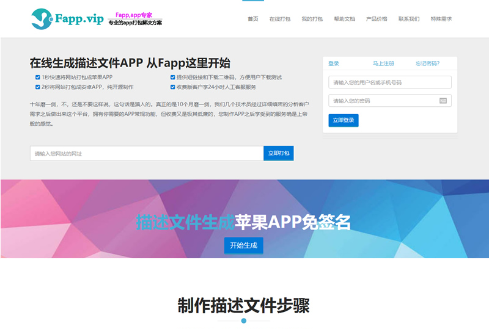The height and width of the screenshot is (329, 489).
Task: Click the pink Fapp,app专家 tagline
Action: tap(134, 15)
